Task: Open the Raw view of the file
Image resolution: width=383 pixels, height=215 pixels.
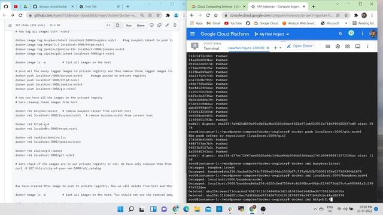Action: point(129,25)
